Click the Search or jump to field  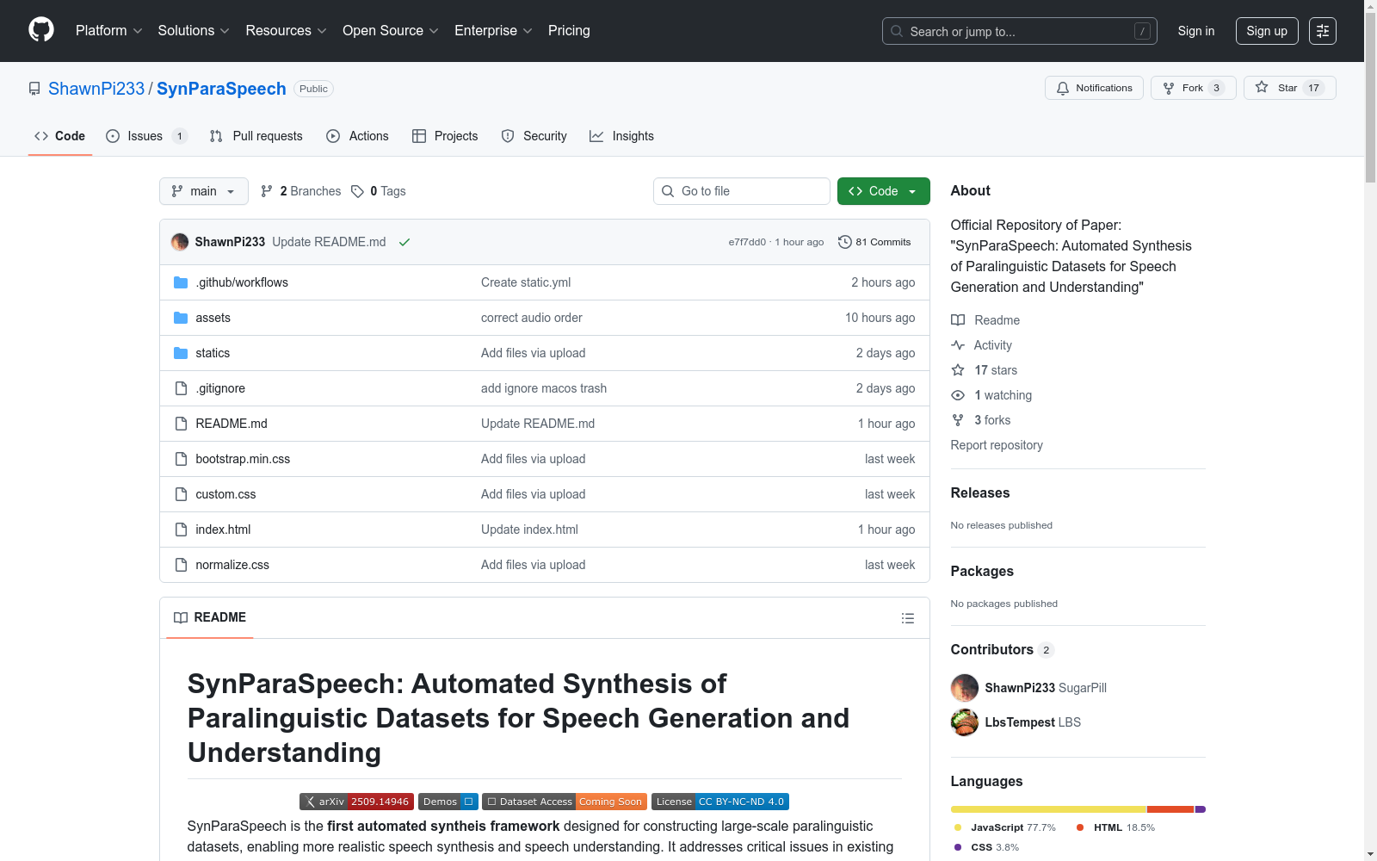1020,31
